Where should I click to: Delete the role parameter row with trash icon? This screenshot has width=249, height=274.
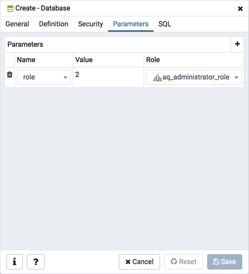[x=10, y=74]
